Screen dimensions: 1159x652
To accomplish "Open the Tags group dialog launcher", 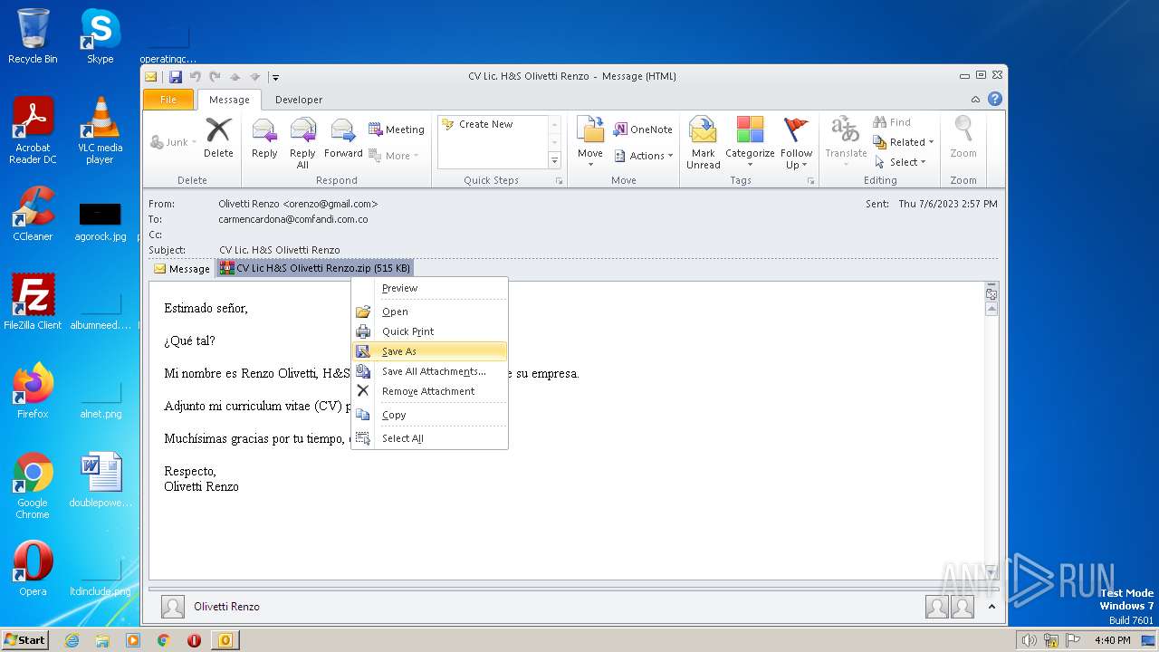I will (x=809, y=181).
